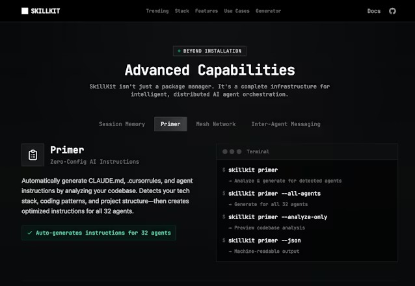Switch to Inter-Agent Messaging tab
The width and height of the screenshot is (415, 286).
(286, 124)
